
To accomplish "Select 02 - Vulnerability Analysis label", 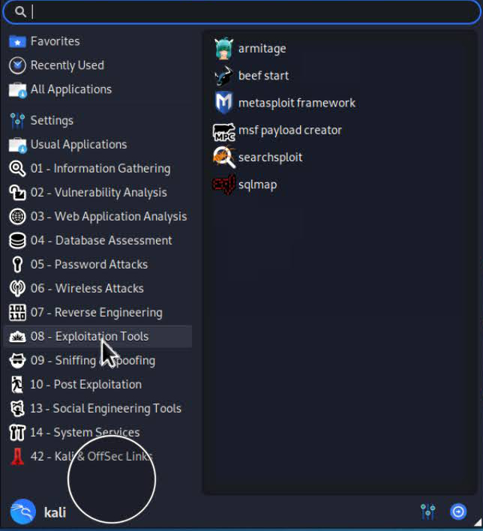I will click(x=98, y=193).
